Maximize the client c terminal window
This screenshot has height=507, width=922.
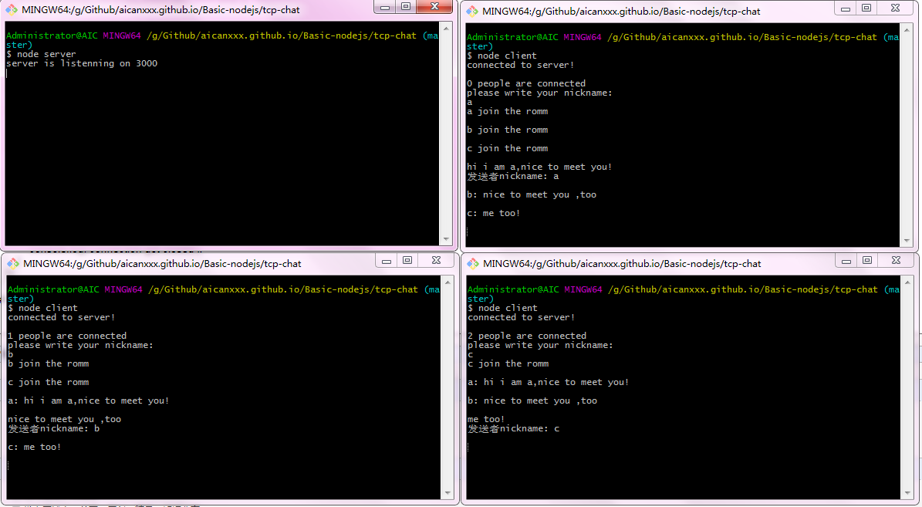866,261
